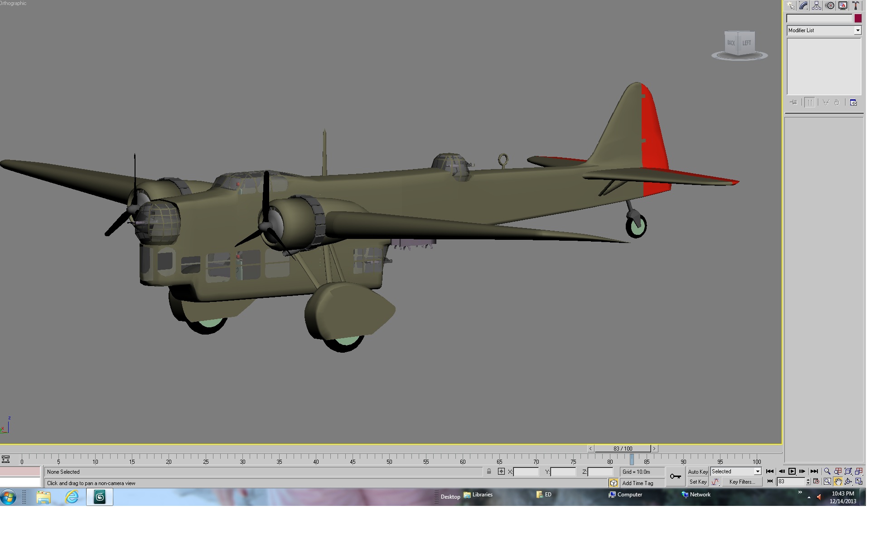Image resolution: width=870 pixels, height=544 pixels.
Task: Open Internet Explorer from the taskbar
Action: coord(72,497)
